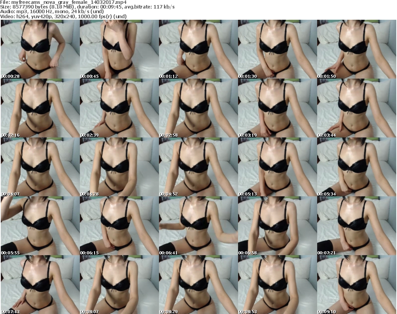Select the thumbnail timed 00:03:19
Viewport: 397px width, 314px height.
(277, 108)
